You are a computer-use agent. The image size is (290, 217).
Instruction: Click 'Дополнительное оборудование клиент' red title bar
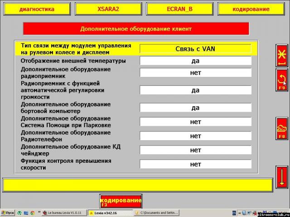coord(136,29)
